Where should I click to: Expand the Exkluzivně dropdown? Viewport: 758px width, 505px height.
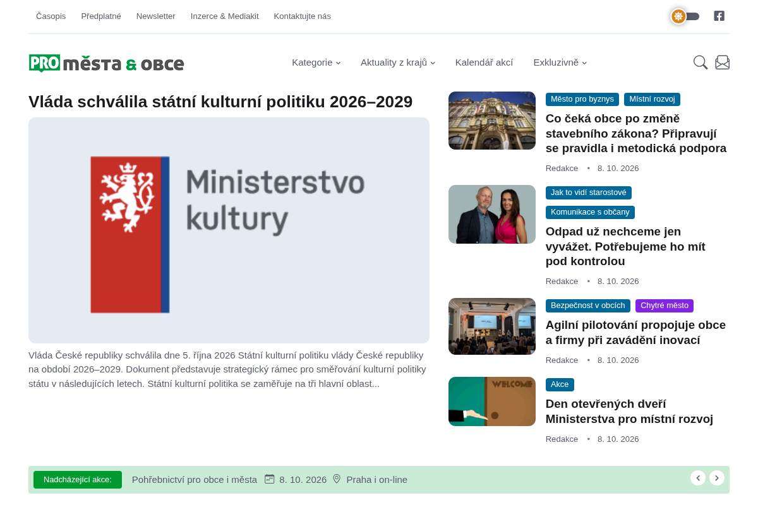(x=560, y=62)
